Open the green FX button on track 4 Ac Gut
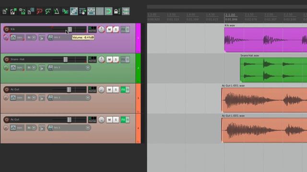This screenshot has height=172, width=307. pos(123,120)
